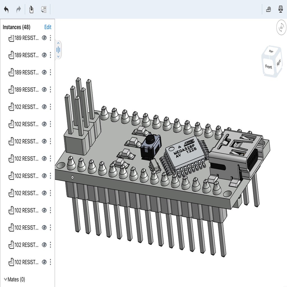Hide the first 189 RESIST instance
The height and width of the screenshot is (287, 287).
[x=44, y=38]
